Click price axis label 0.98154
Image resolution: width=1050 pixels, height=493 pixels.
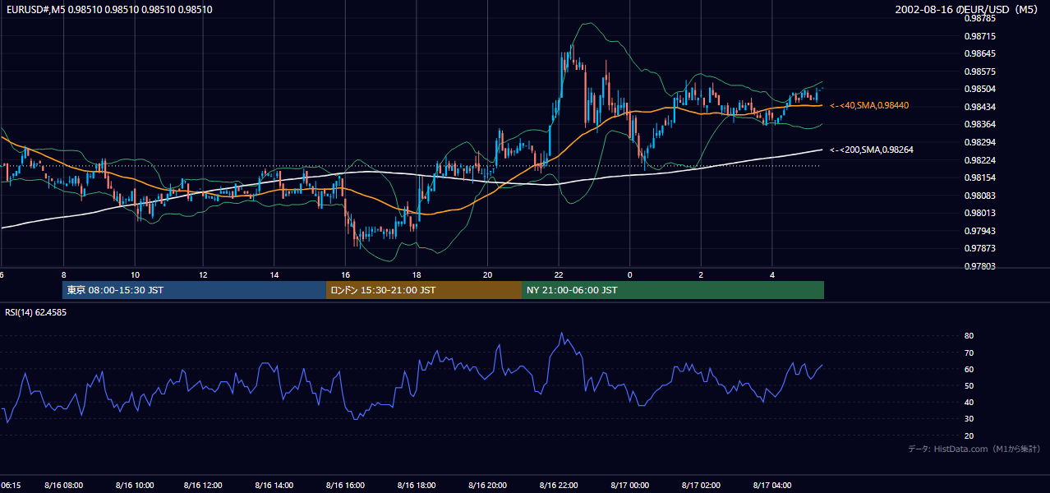[979, 178]
